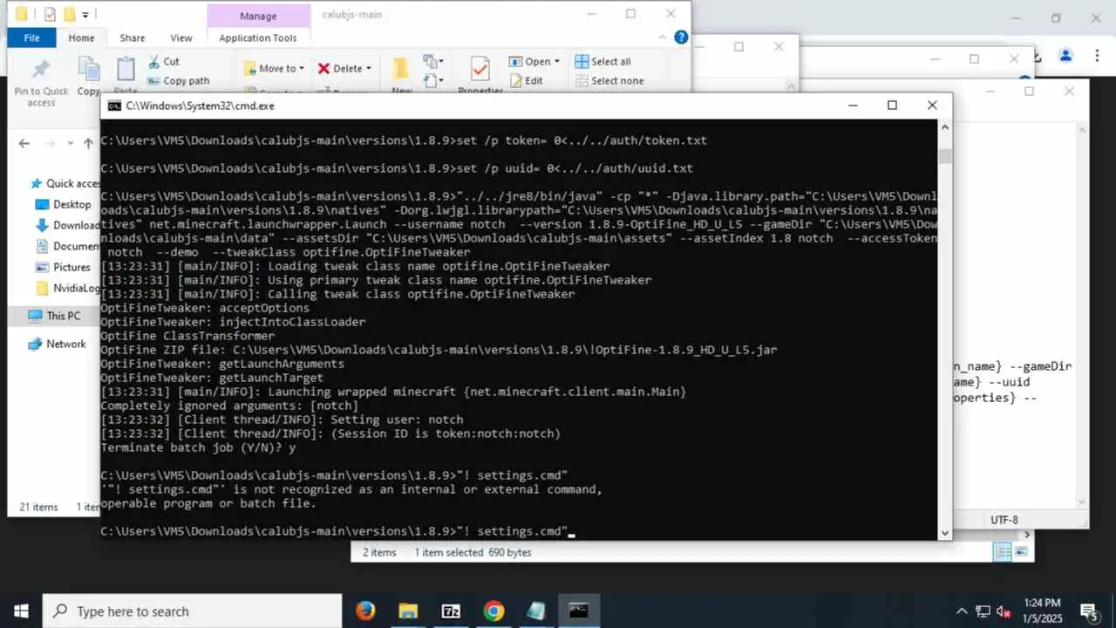Open the recent locations dropdown arrow
This screenshot has width=1116, height=628.
click(x=71, y=144)
